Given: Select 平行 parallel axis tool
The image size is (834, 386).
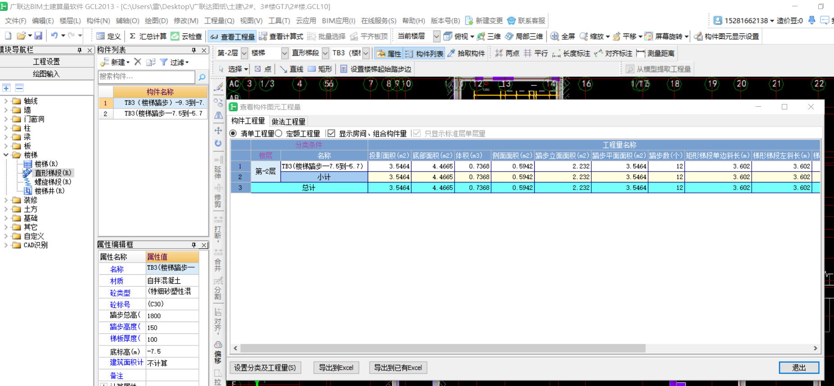Looking at the screenshot, I should tap(536, 53).
